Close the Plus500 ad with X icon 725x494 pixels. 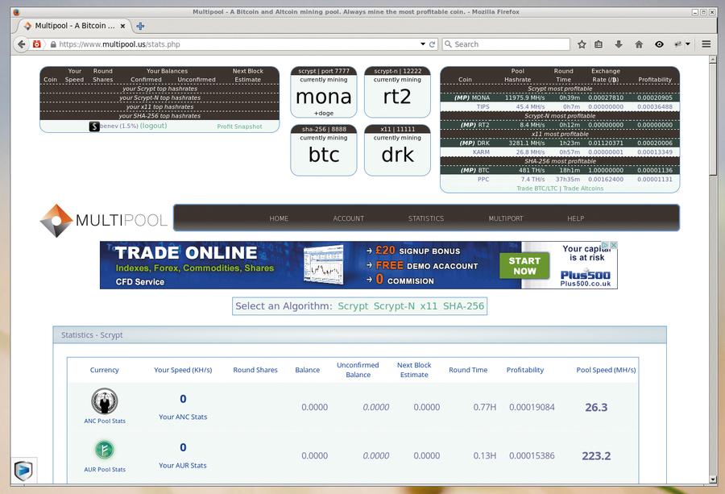(x=614, y=245)
